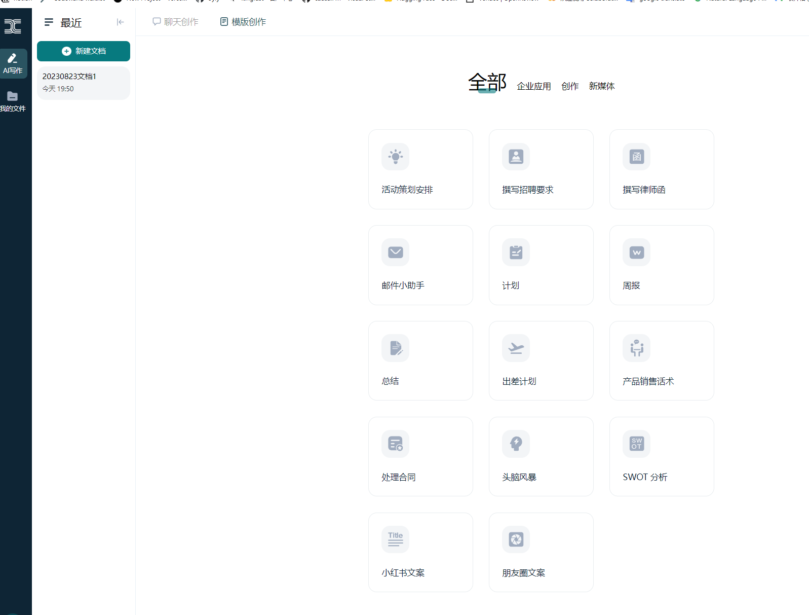Click the camera shutter icon for 朋友圈文案

[x=516, y=539]
